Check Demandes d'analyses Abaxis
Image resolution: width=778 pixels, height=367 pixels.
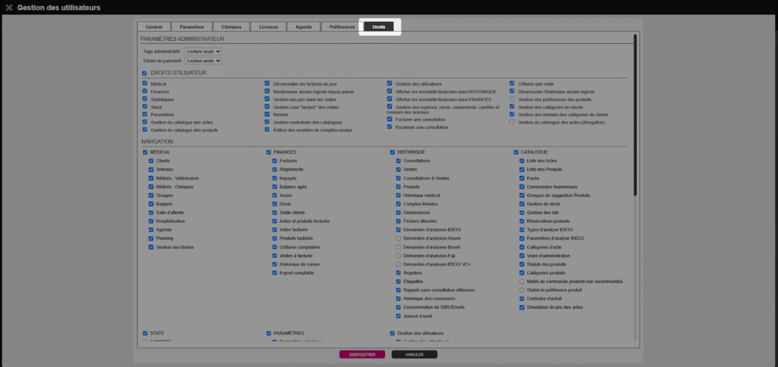(x=398, y=238)
